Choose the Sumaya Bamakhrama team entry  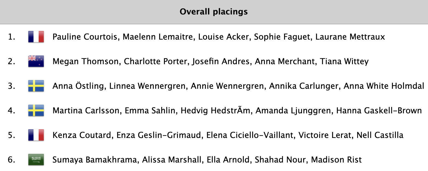pyautogui.click(x=207, y=160)
